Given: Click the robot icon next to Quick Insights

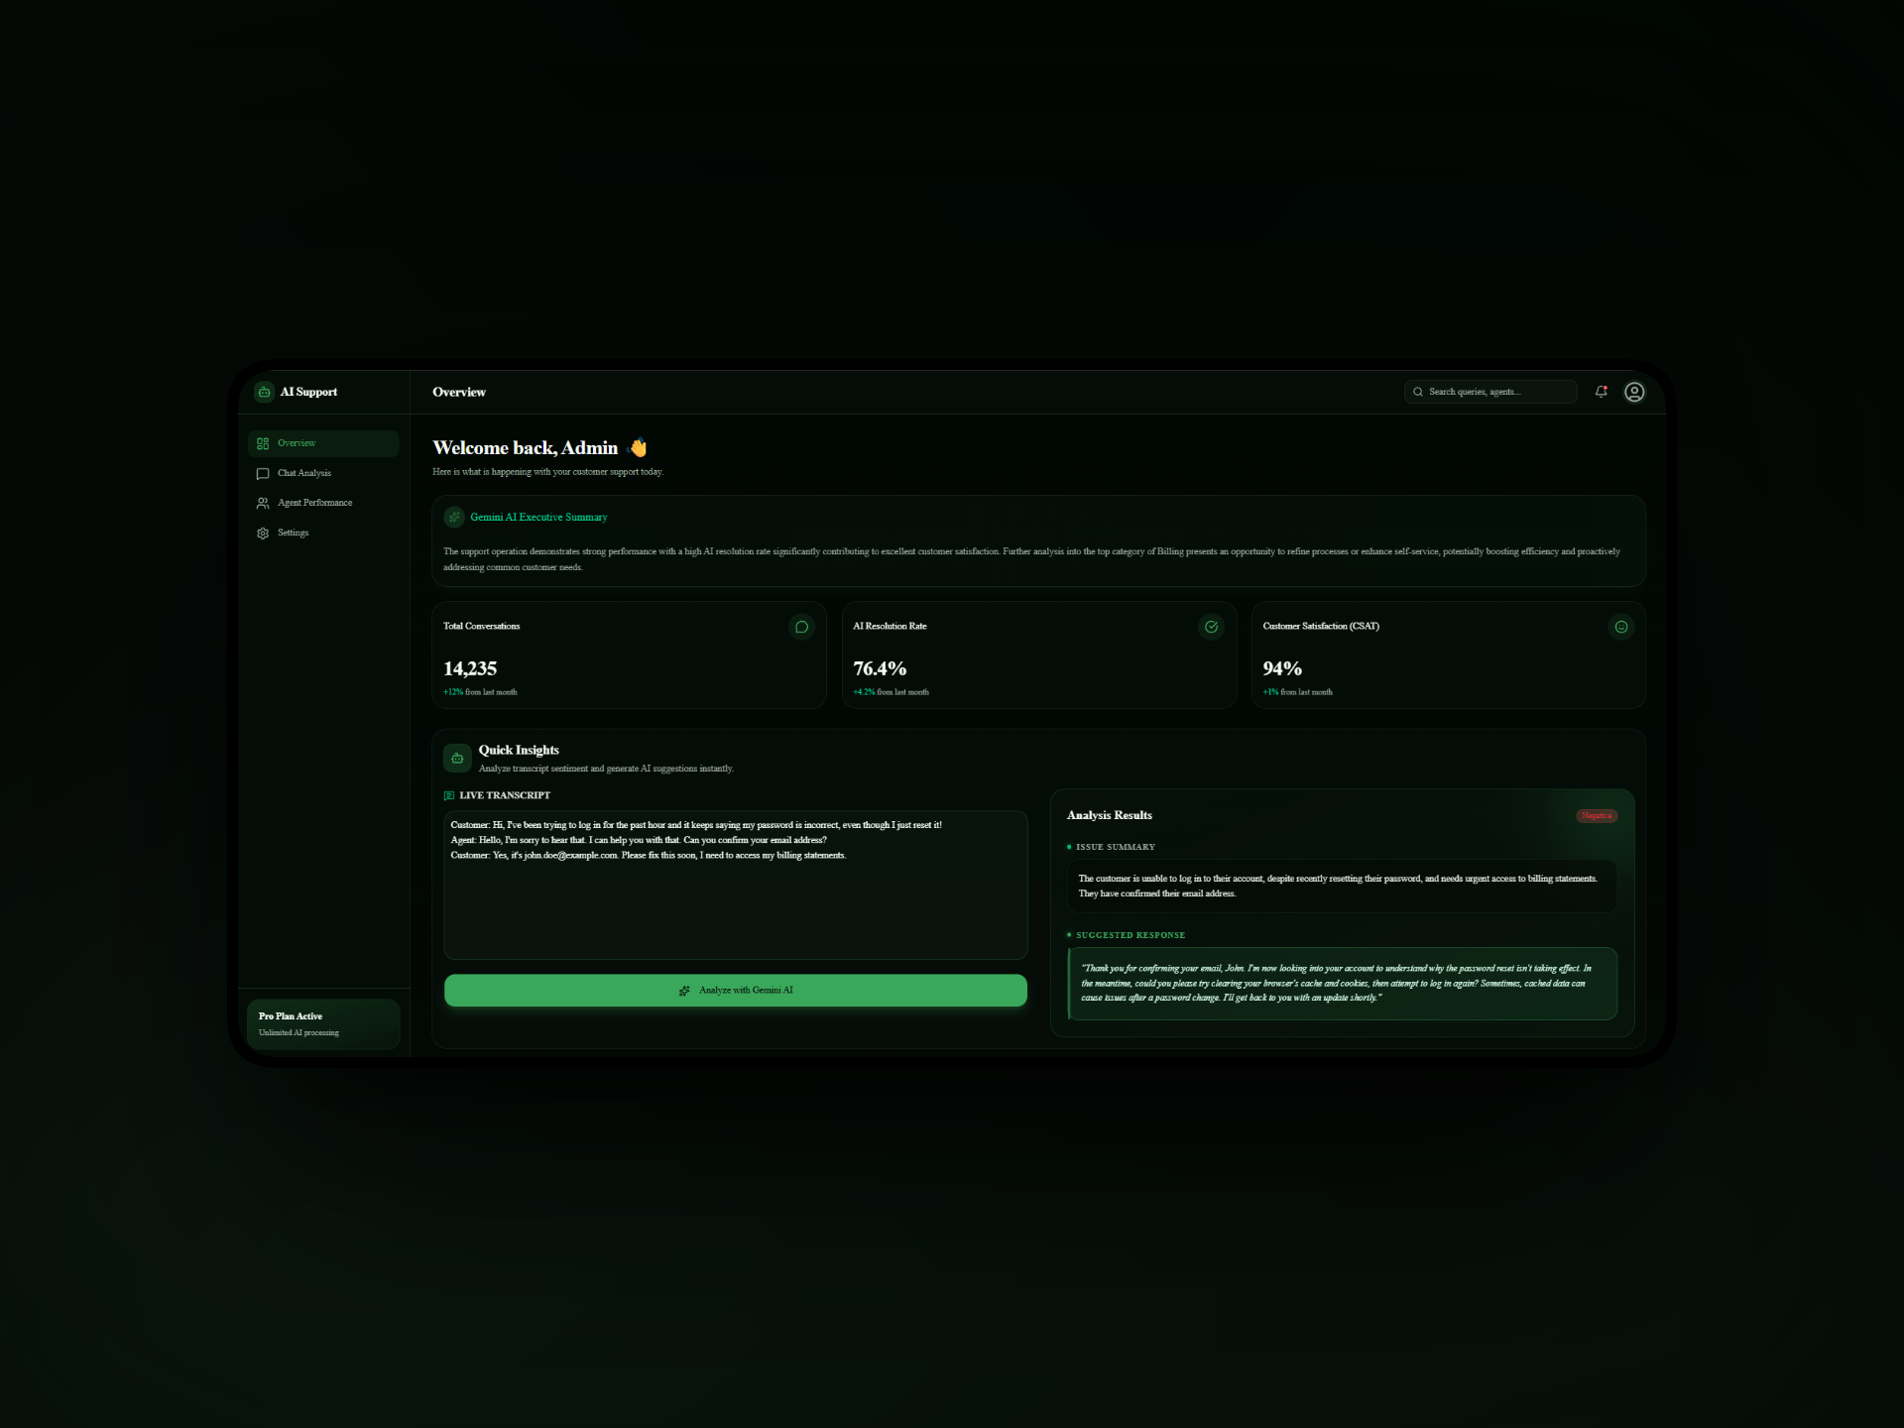Looking at the screenshot, I should pos(457,757).
